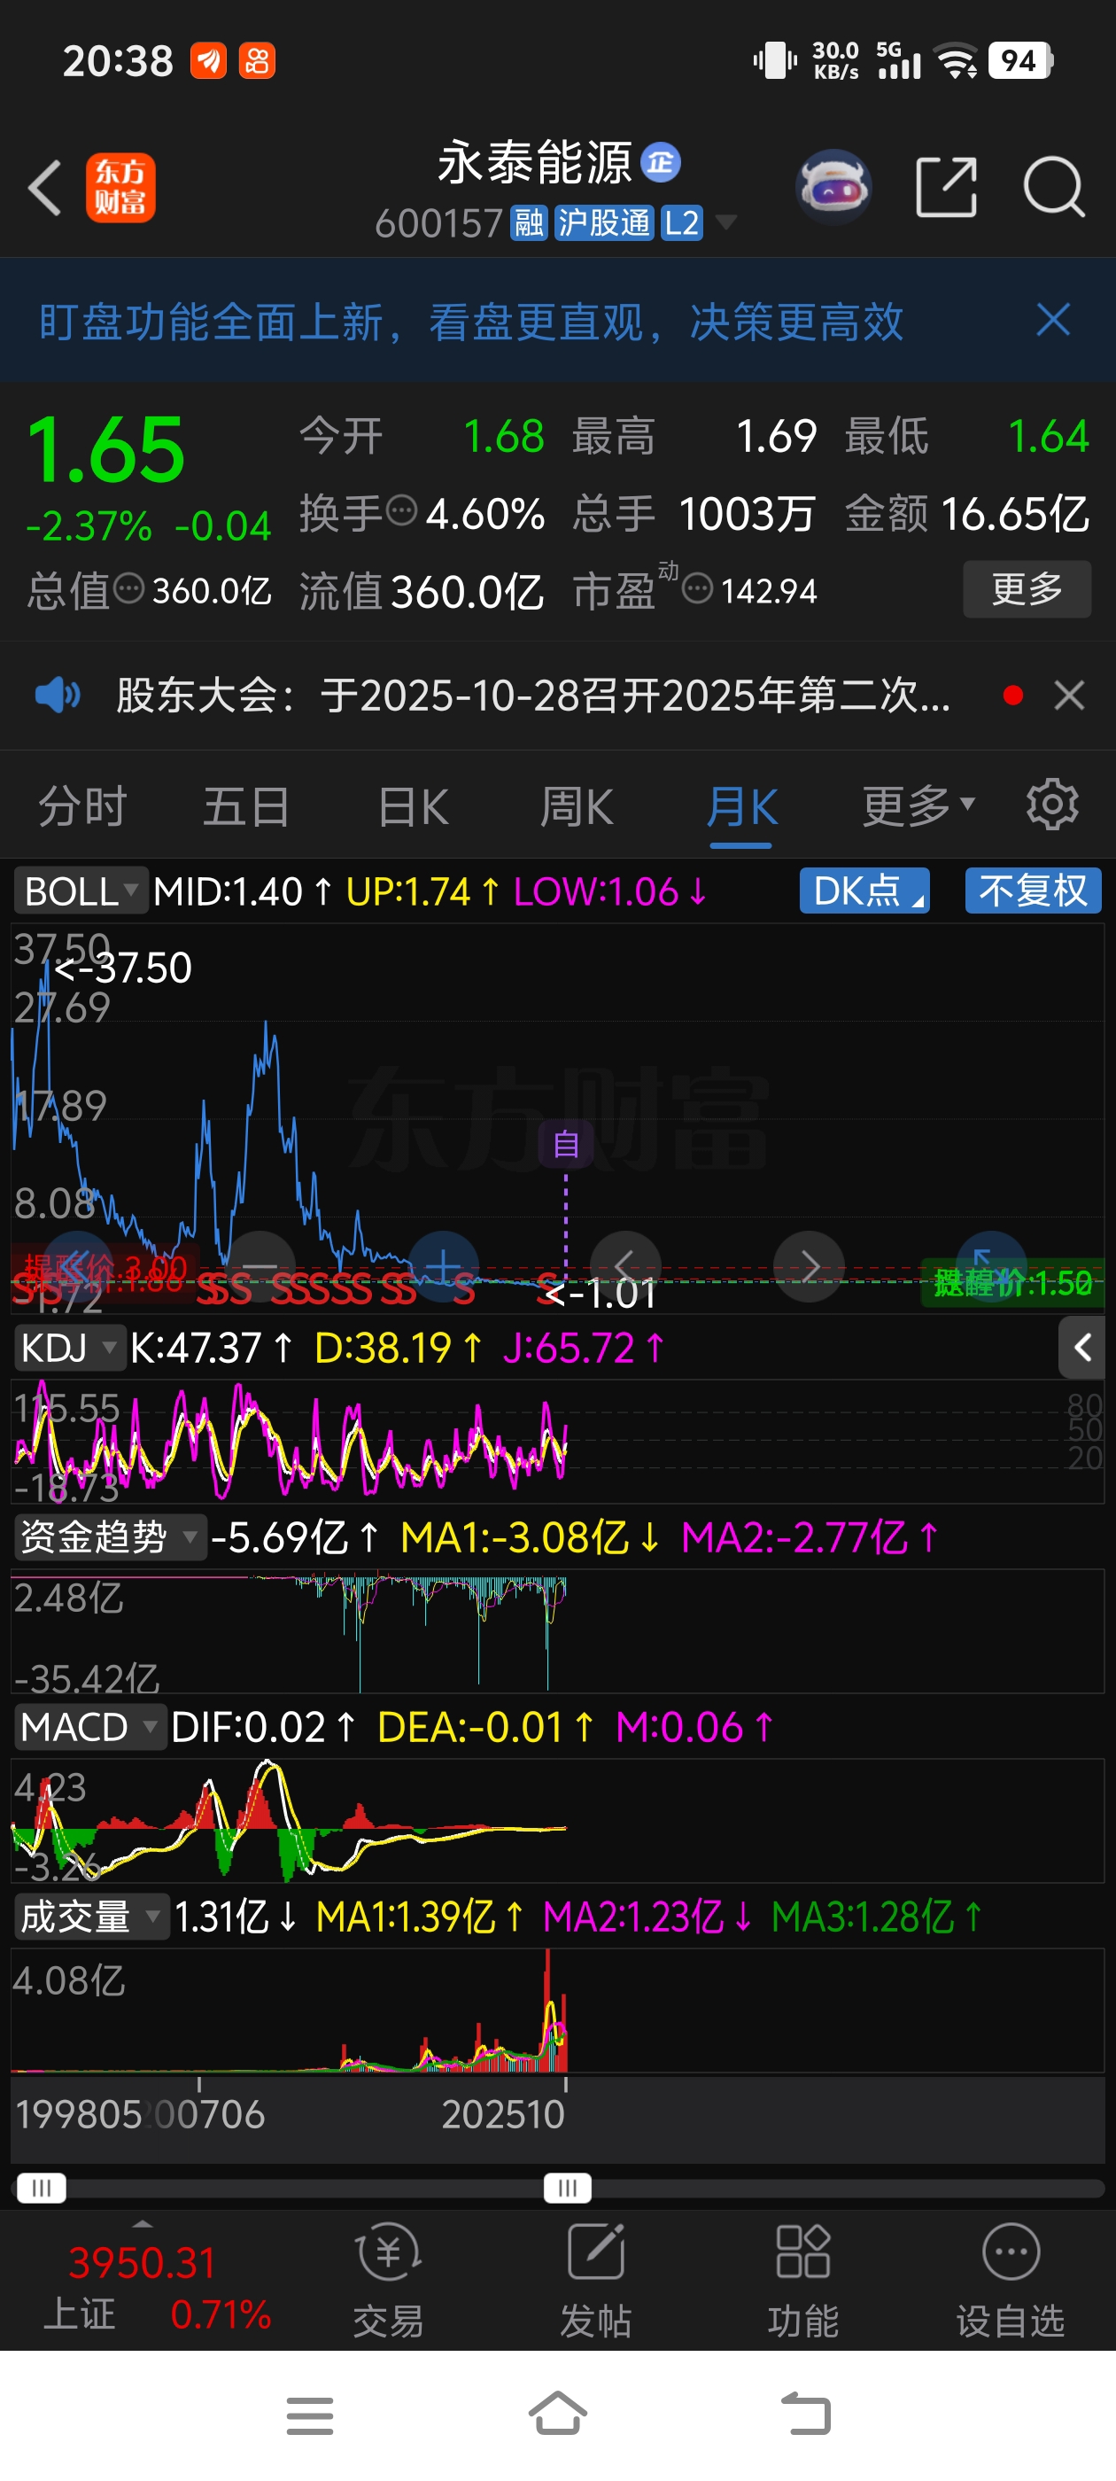
Task: Switch to the 五日 tab
Action: (246, 806)
